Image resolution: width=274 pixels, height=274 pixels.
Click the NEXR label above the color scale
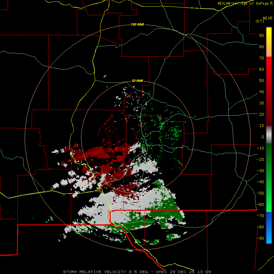[x=268, y=18]
